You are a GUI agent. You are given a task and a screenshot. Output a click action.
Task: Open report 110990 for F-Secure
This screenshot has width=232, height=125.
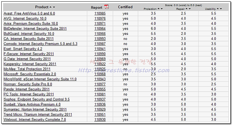coord(100,54)
